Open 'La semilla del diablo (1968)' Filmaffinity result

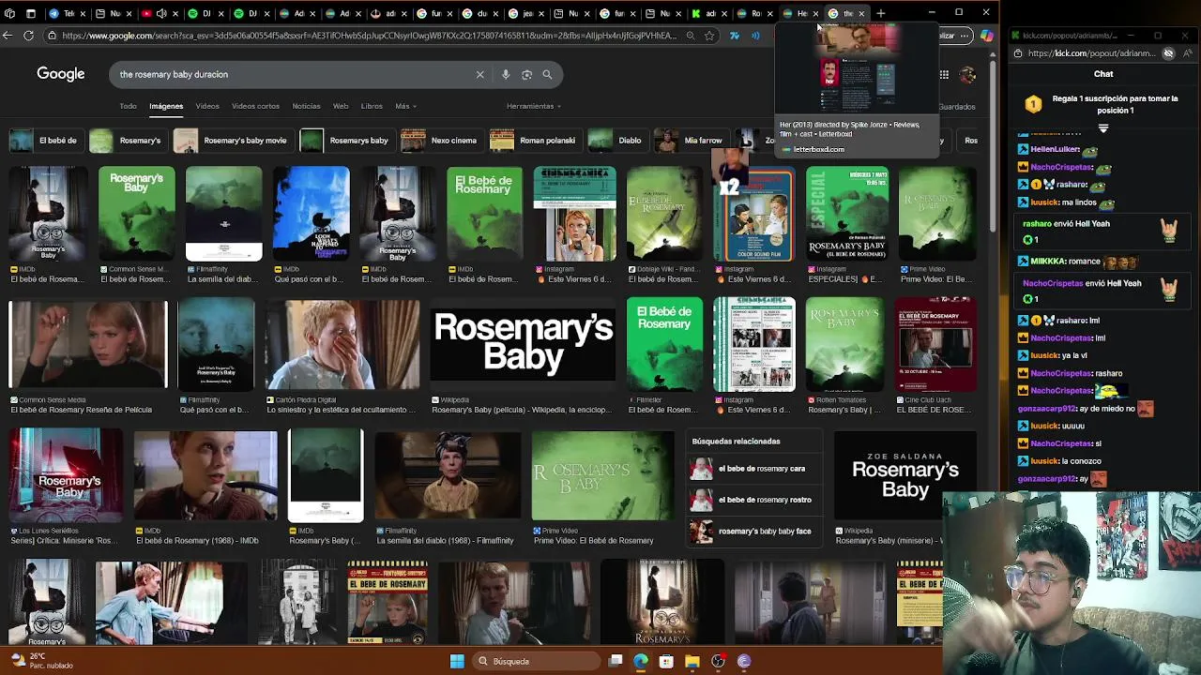(448, 475)
